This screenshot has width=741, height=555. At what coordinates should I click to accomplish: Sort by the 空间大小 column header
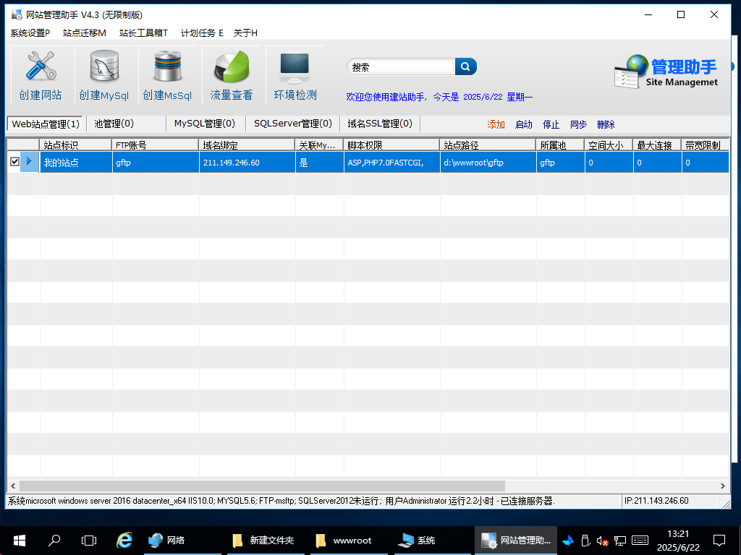pos(609,145)
